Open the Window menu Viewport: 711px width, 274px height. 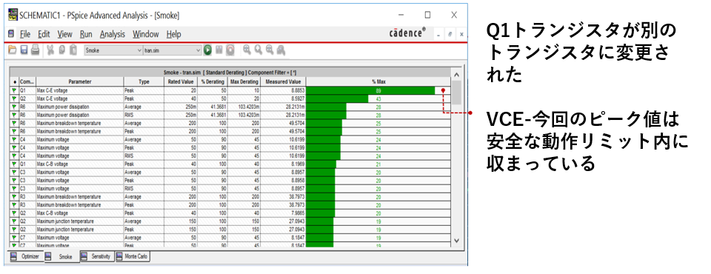click(146, 34)
